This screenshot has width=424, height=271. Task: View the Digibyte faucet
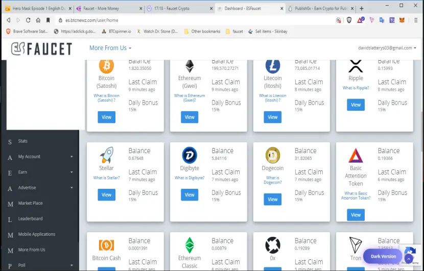(x=190, y=195)
